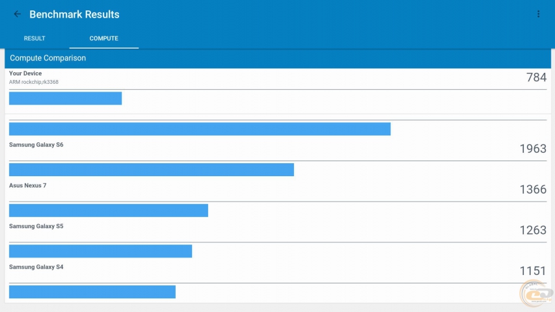Click the Benchmark Results title
Image resolution: width=555 pixels, height=312 pixels.
(74, 14)
